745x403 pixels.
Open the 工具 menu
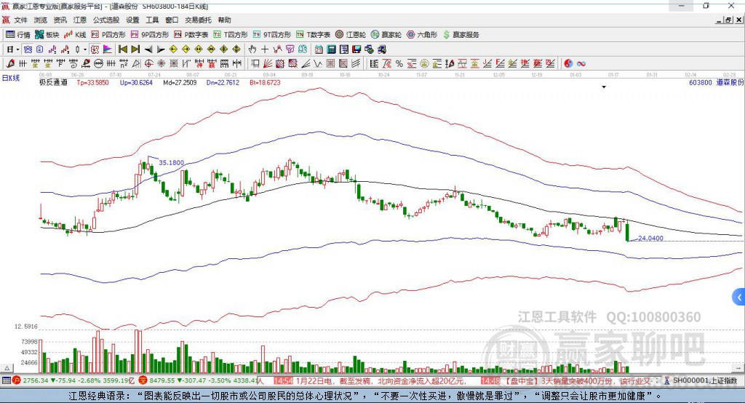pyautogui.click(x=152, y=20)
